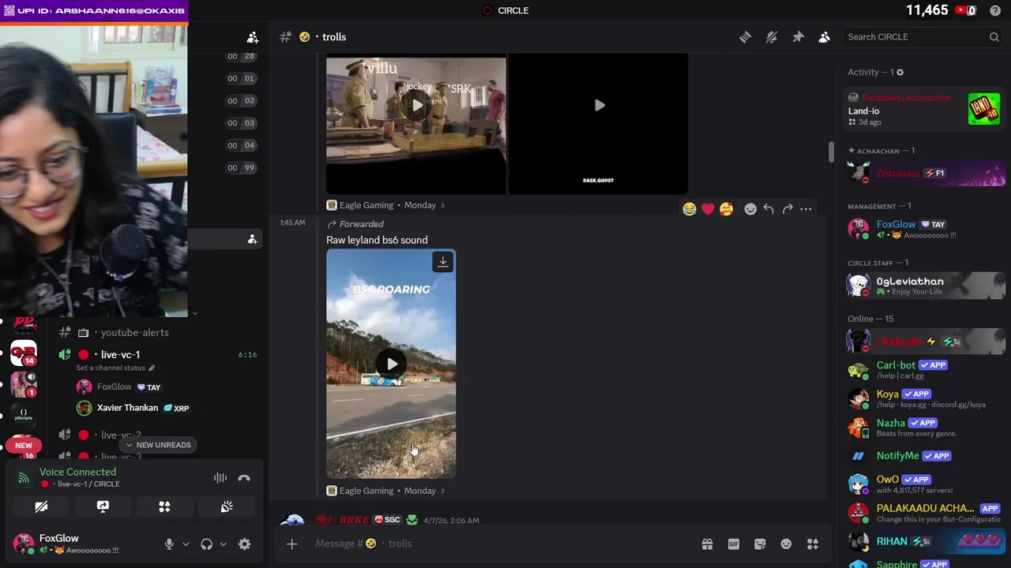1011x568 pixels.
Task: Share your screen
Action: (103, 507)
